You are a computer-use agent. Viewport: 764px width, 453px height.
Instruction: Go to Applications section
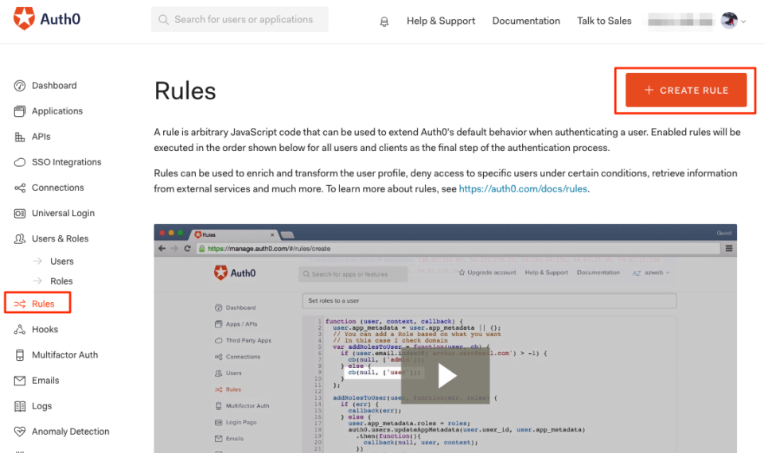click(x=57, y=111)
